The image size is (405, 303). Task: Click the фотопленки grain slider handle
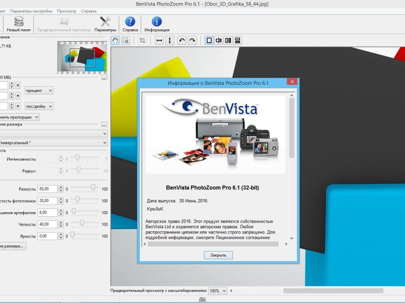pyautogui.click(x=77, y=199)
